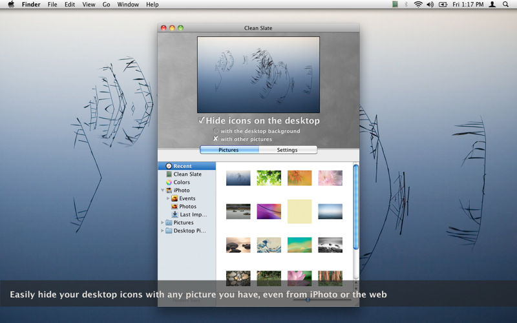This screenshot has height=323, width=517.
Task: Open the File menu
Action: click(x=52, y=5)
